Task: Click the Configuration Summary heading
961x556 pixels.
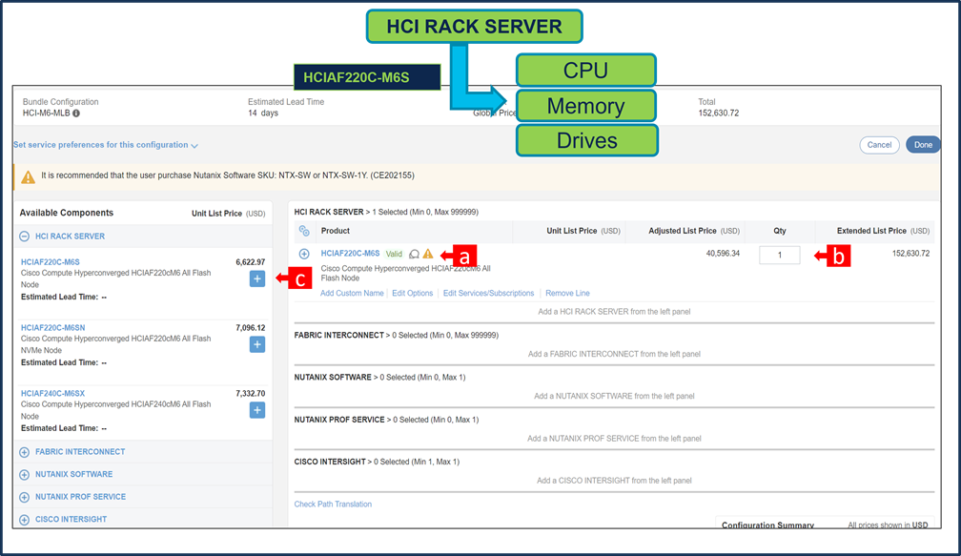Action: (x=767, y=525)
